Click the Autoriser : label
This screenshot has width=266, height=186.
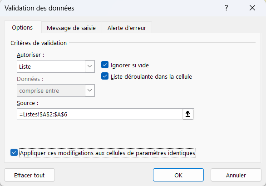coord(30,55)
